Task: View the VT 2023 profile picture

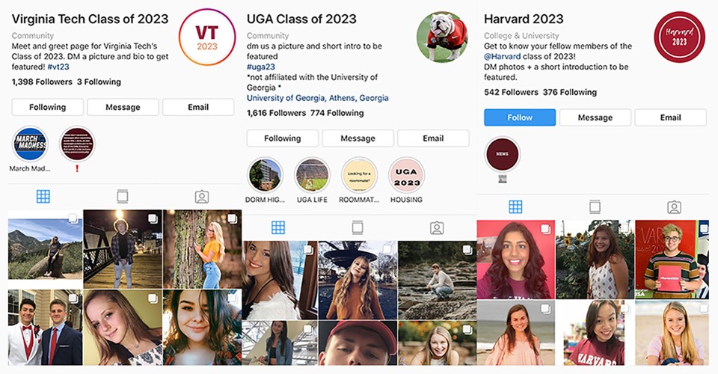Action: 207,37
